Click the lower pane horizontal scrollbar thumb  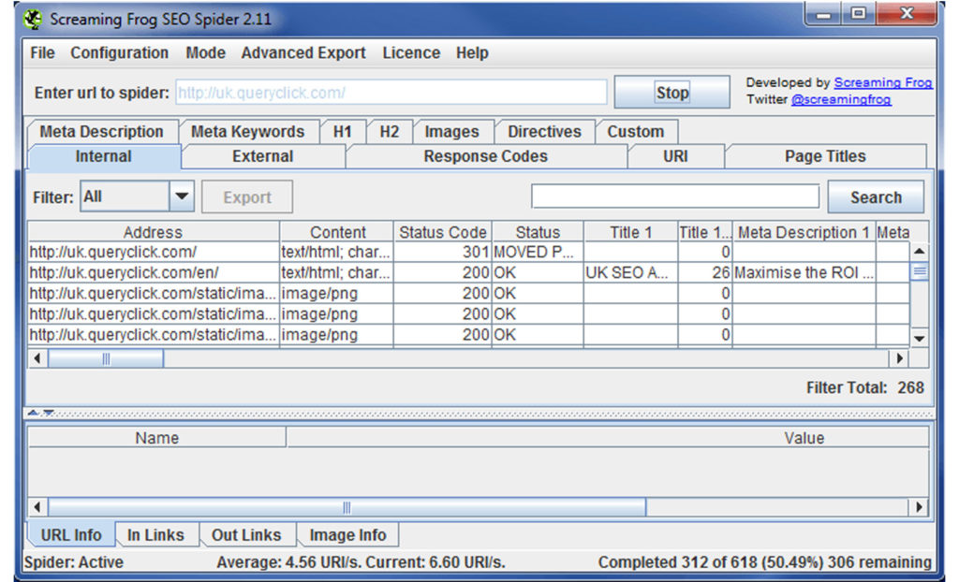(x=347, y=507)
